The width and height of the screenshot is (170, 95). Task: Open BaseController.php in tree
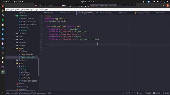click(x=28, y=18)
